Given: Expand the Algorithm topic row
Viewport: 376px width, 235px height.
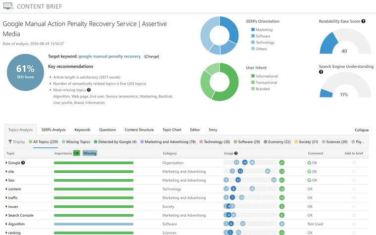Looking at the screenshot, I should 6,224.
